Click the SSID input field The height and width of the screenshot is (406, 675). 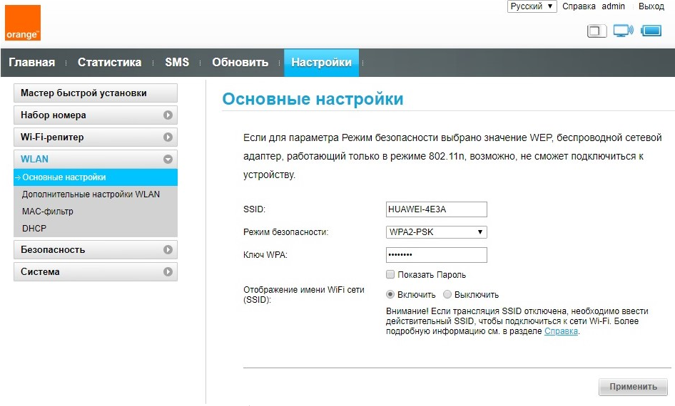pos(436,209)
